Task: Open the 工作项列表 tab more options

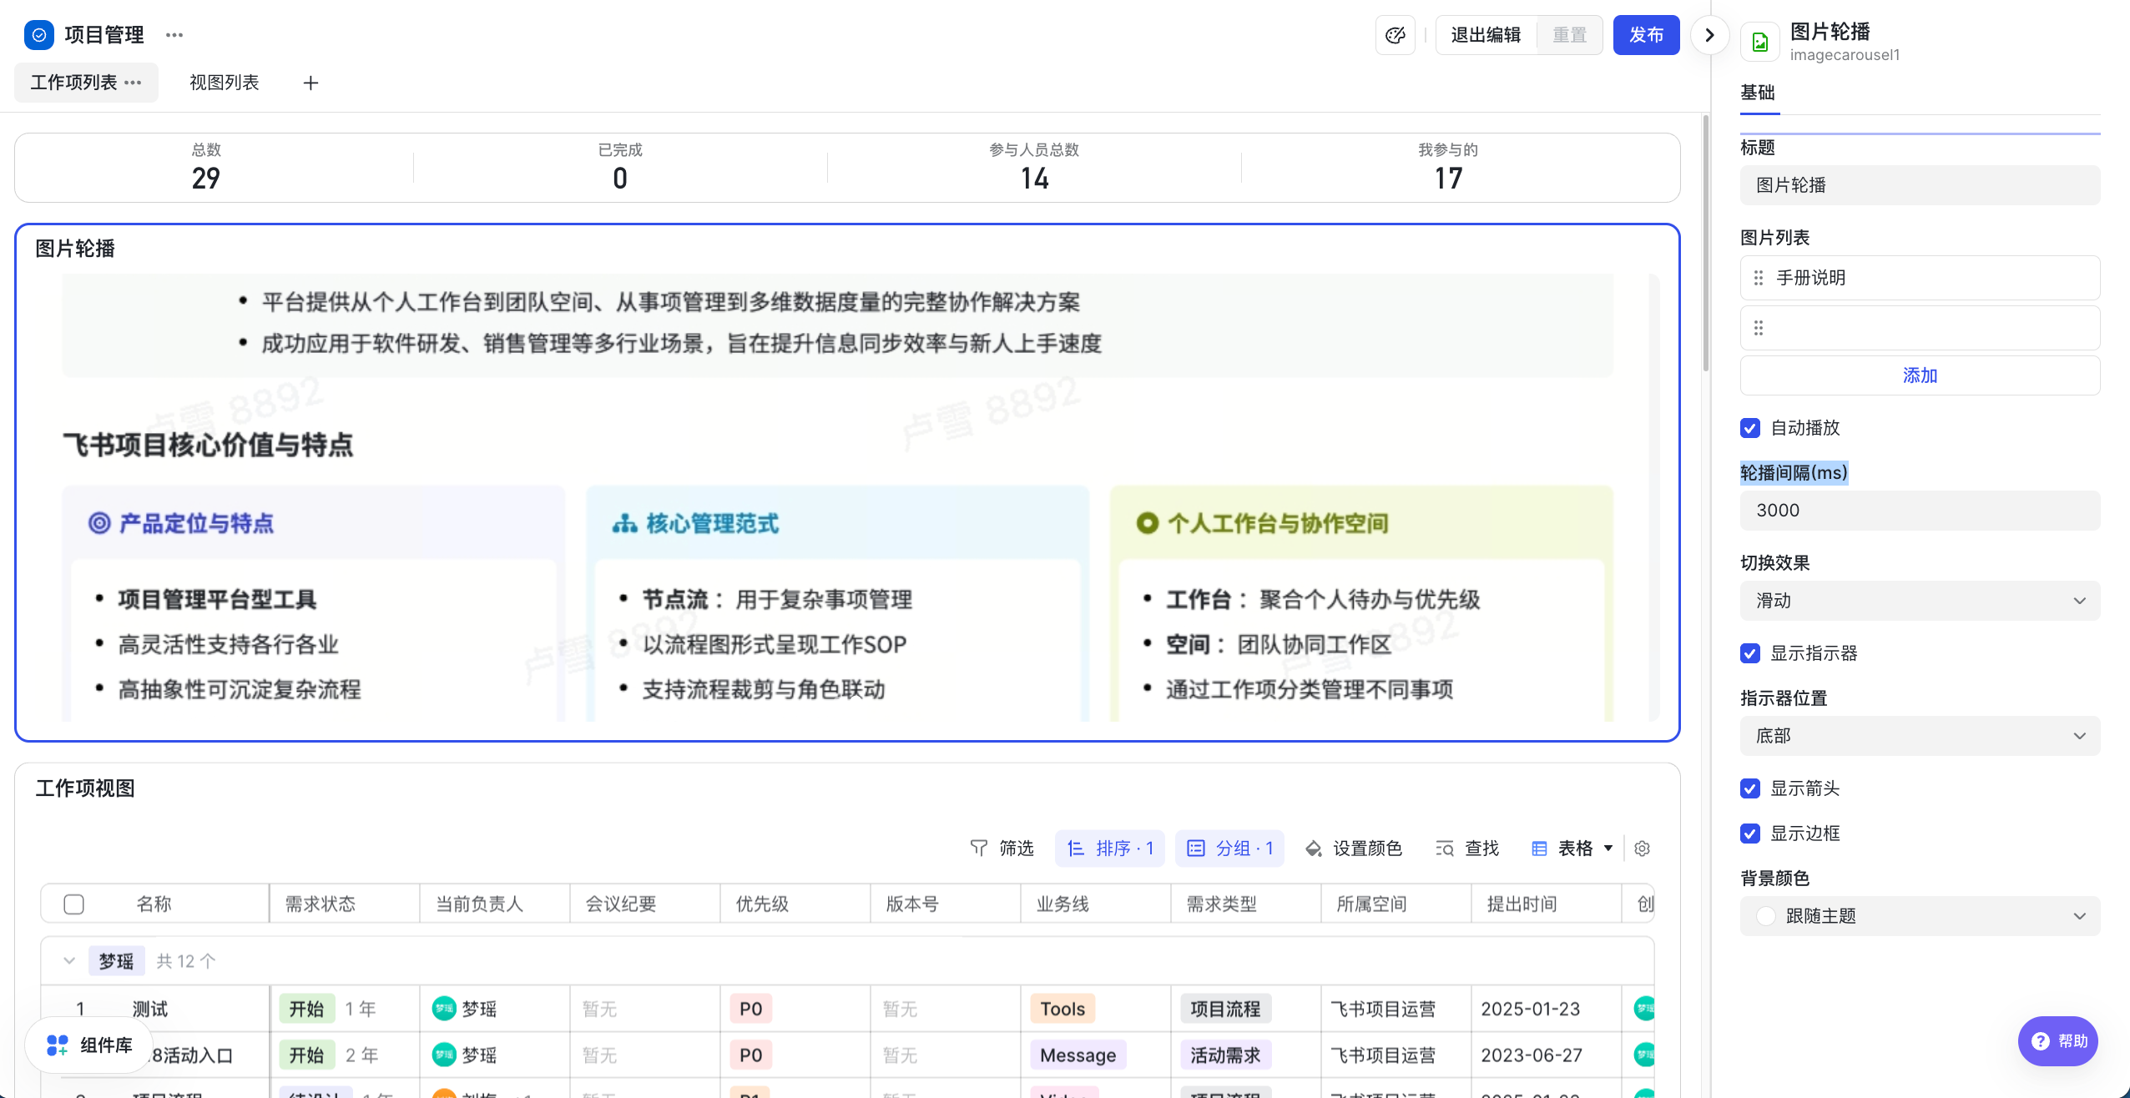Action: point(134,83)
